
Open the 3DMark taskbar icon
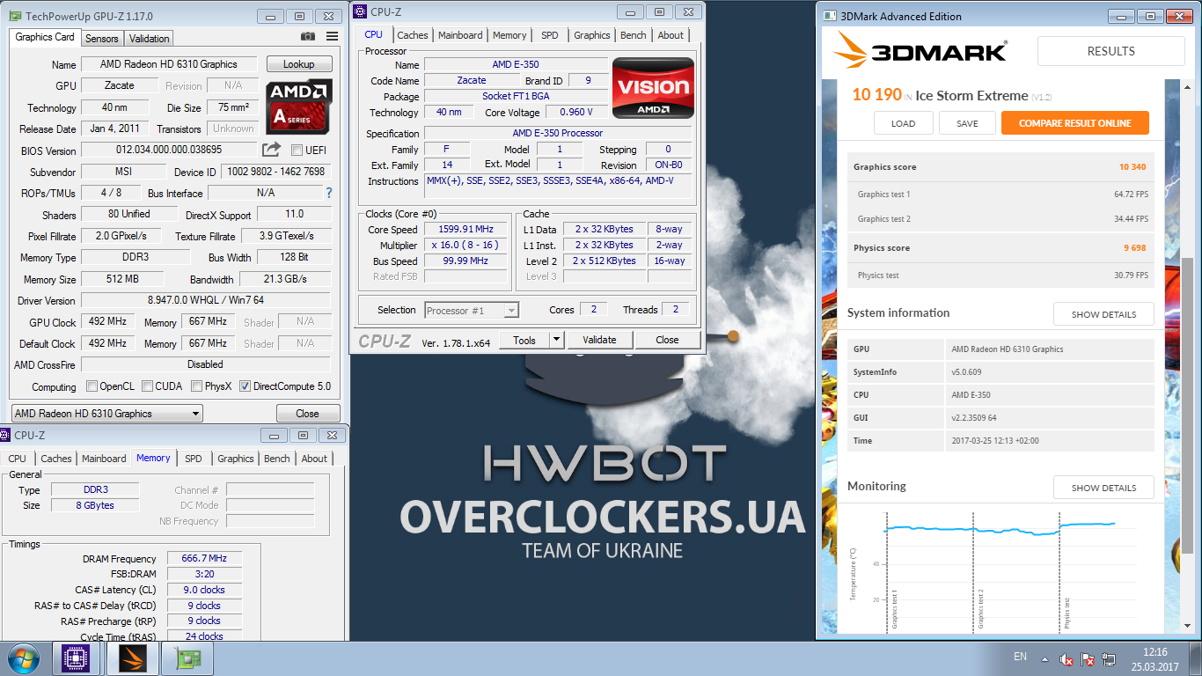point(132,658)
